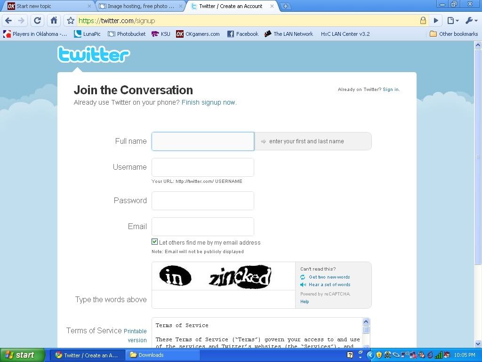Screen dimensions: 482x362
Task: Open the wrench tools menu
Action: (x=471, y=21)
